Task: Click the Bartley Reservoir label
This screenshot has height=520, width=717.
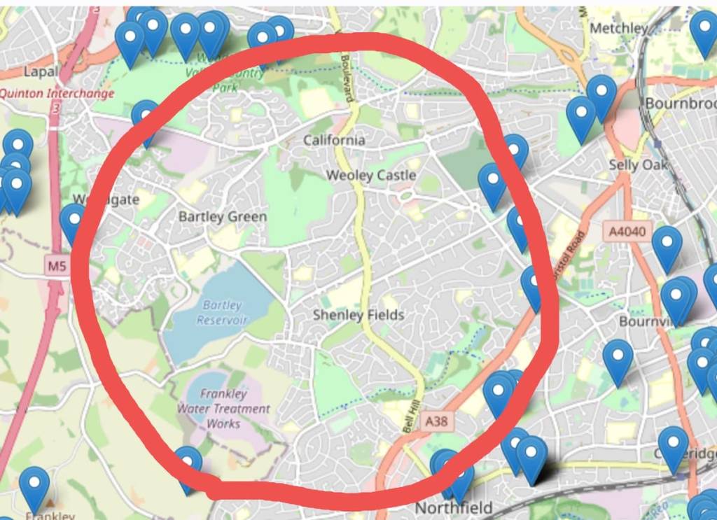Action: click(x=222, y=313)
